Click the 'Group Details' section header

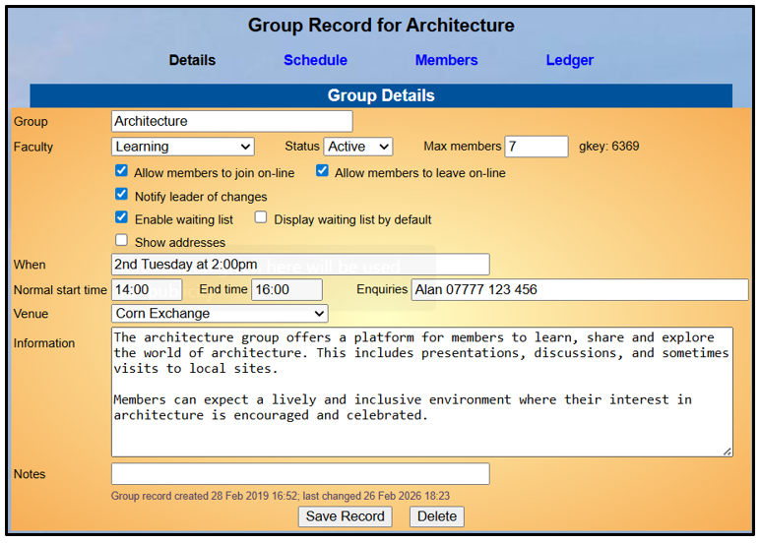coord(381,95)
